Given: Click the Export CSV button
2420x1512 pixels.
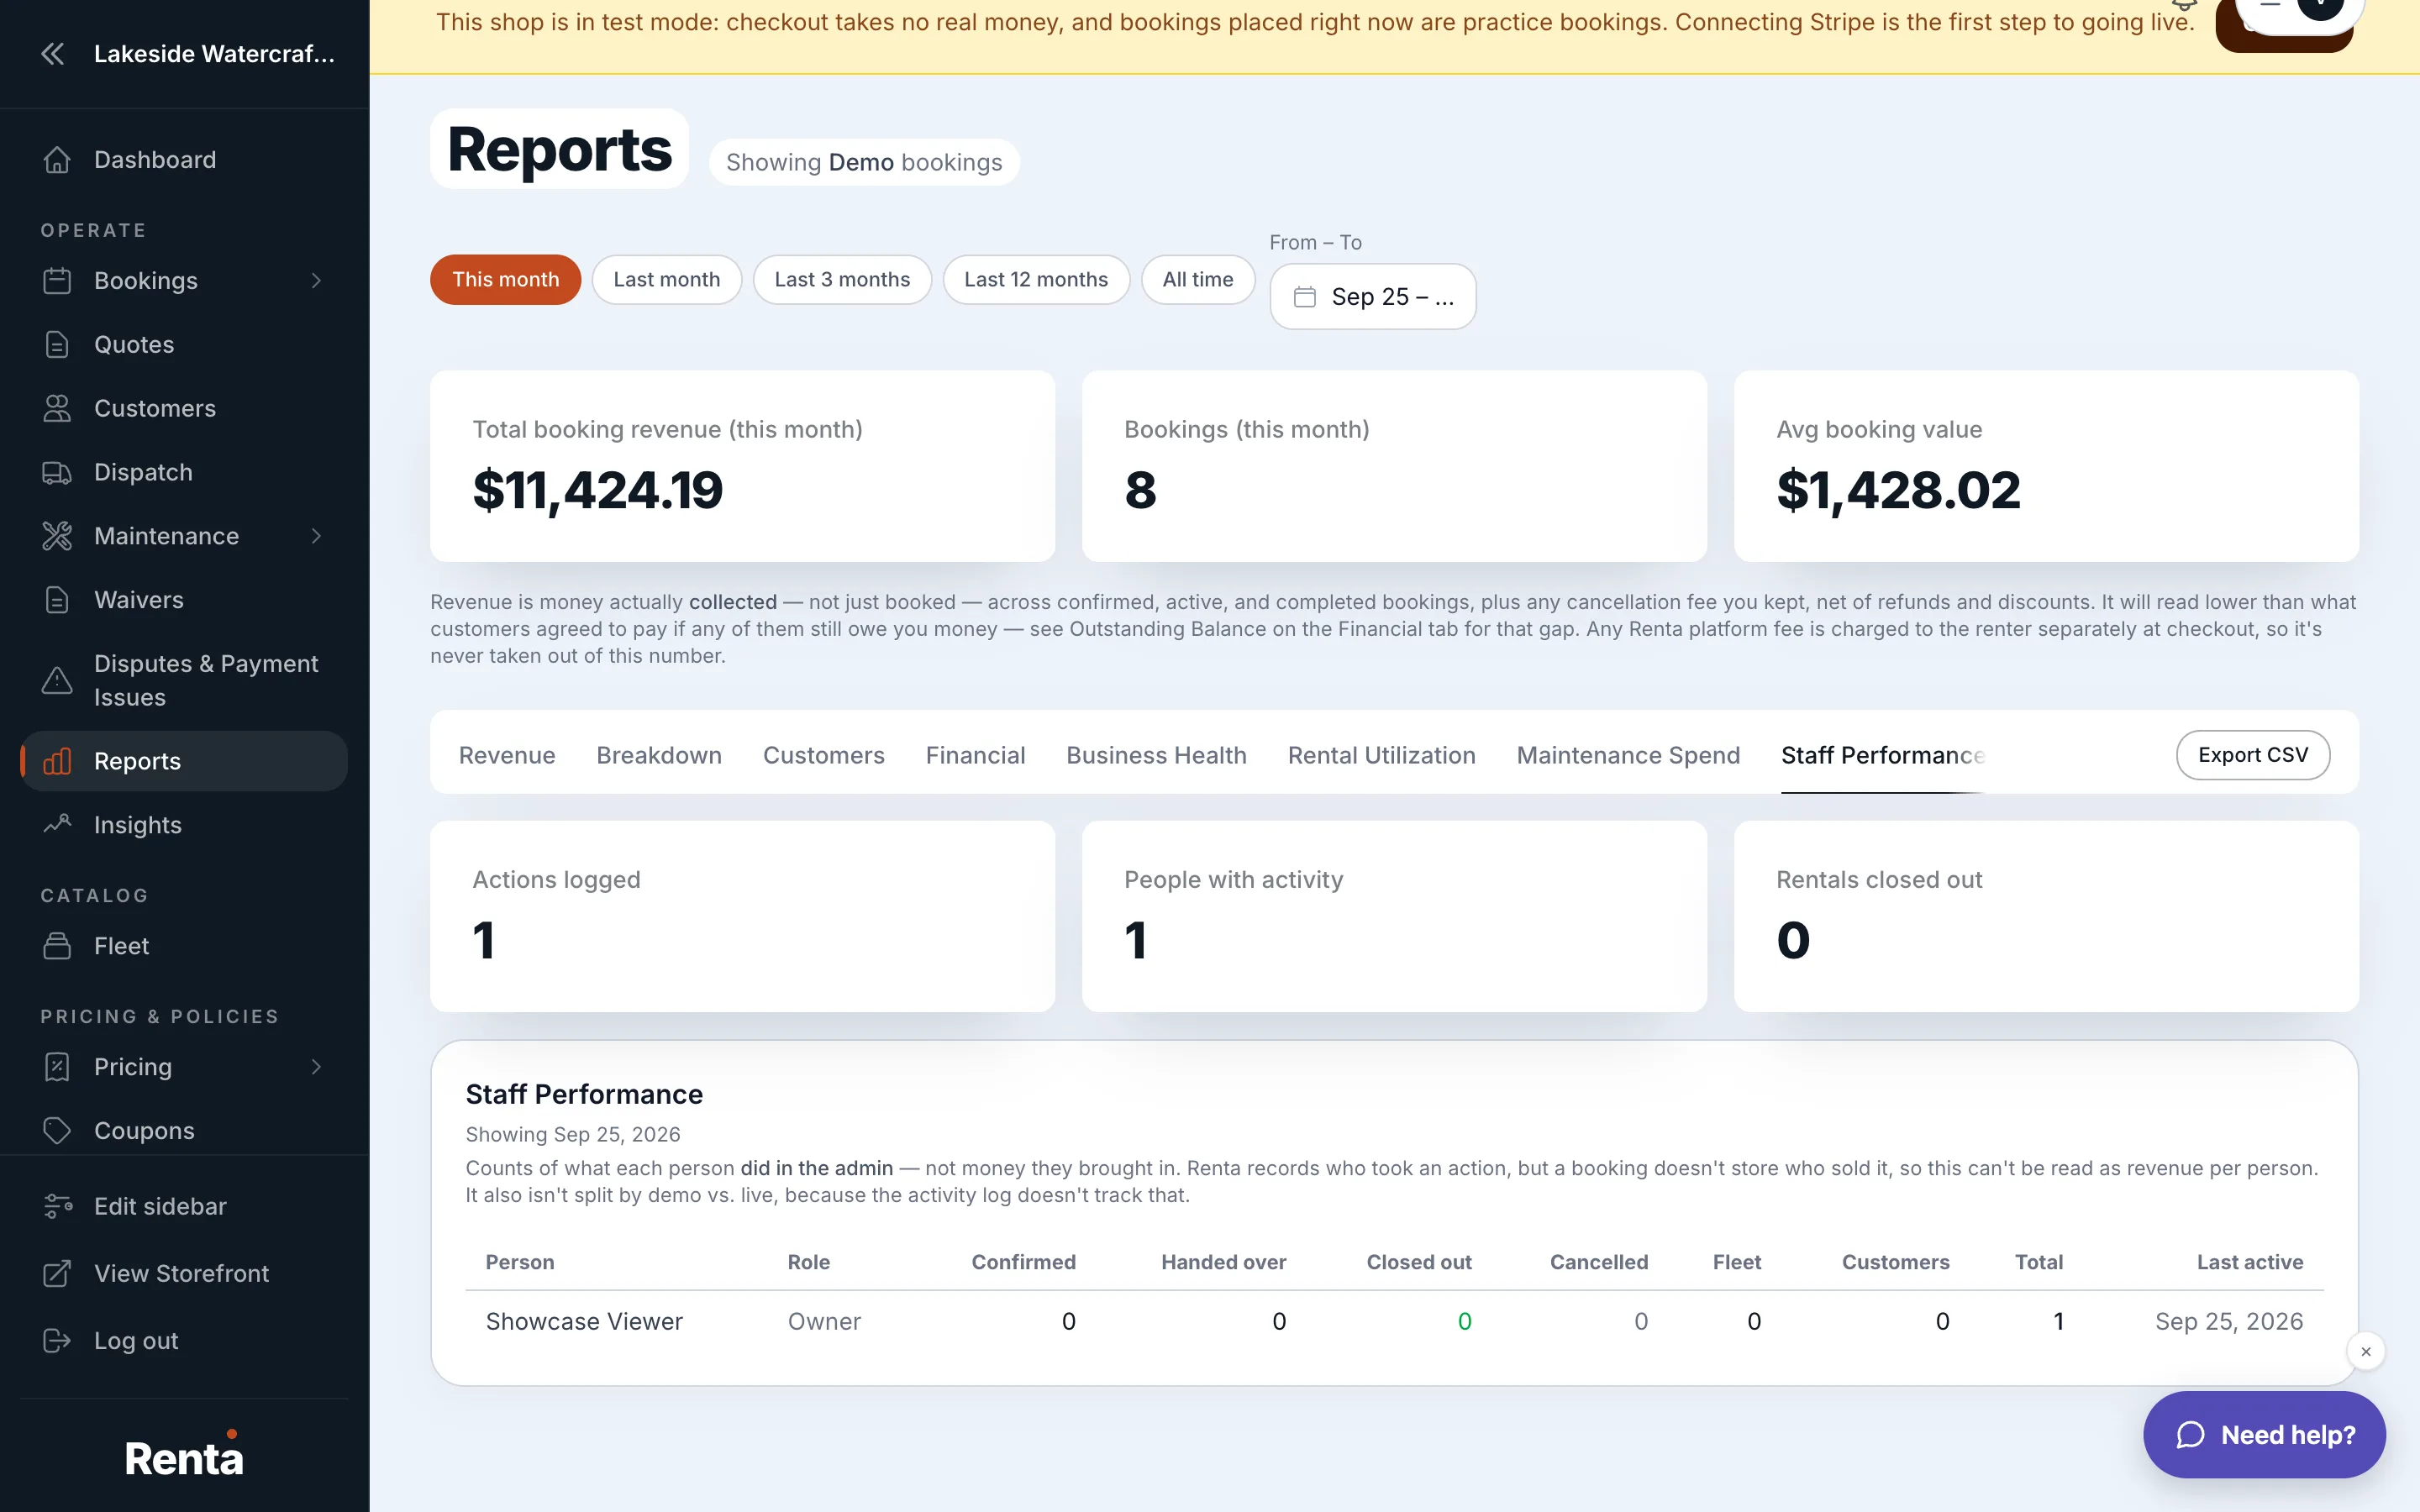Looking at the screenshot, I should click(2252, 755).
